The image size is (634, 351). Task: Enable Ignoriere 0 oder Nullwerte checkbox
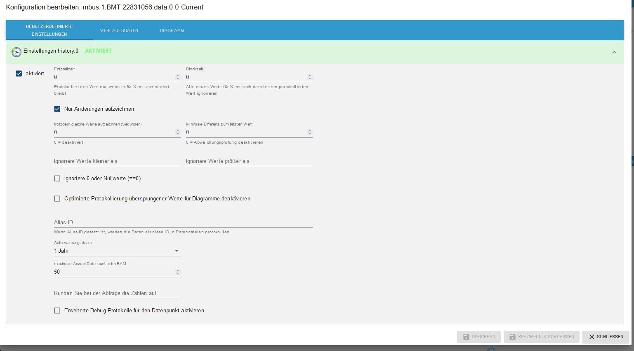[57, 179]
